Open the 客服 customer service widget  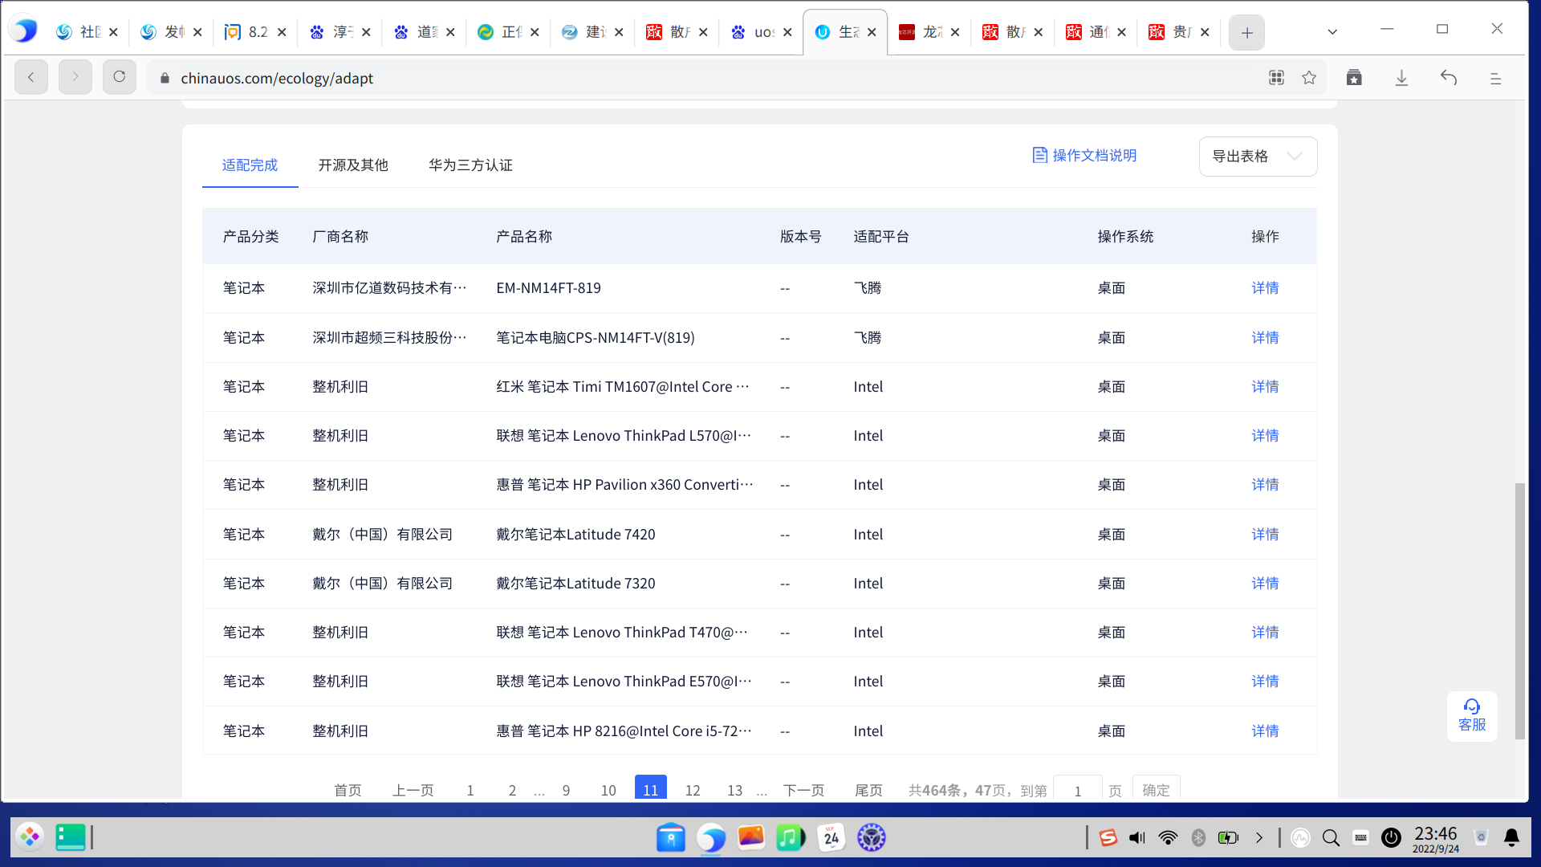click(x=1472, y=715)
